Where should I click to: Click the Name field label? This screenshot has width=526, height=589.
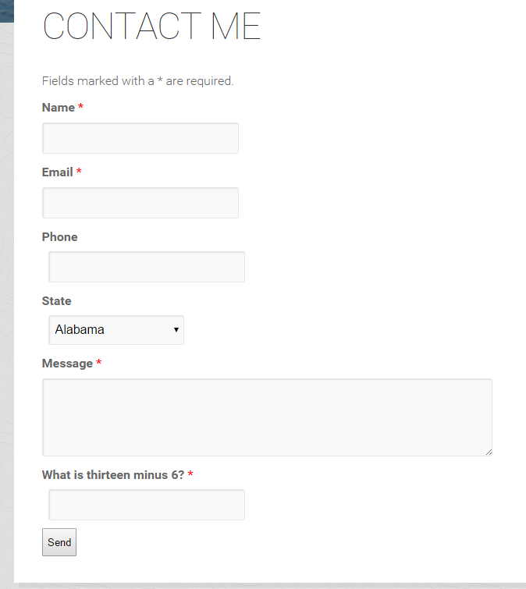coord(59,108)
